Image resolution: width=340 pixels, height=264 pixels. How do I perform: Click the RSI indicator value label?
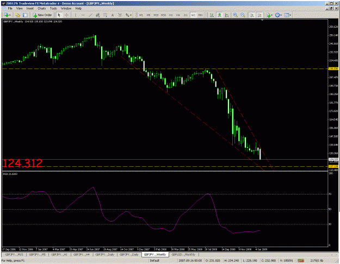10,174
